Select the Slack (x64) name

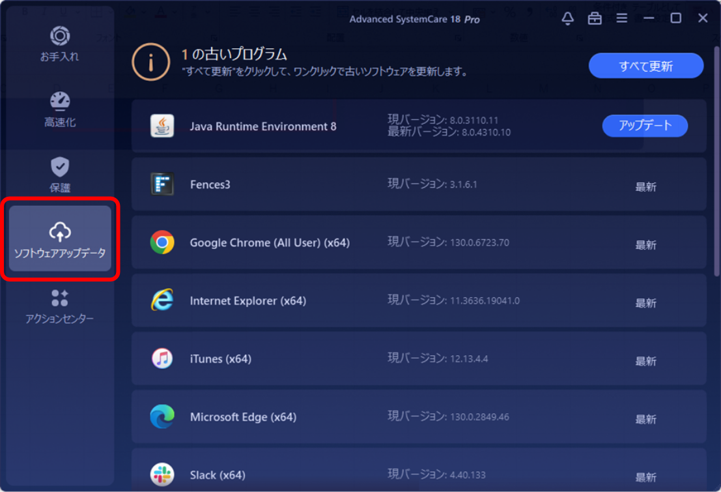218,475
